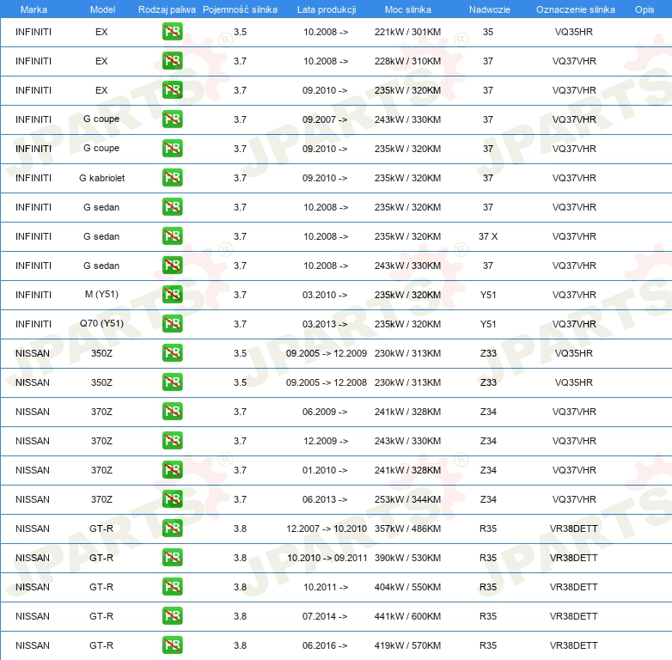The height and width of the screenshot is (660, 672).
Task: Click the fuel icon in the G kabriolet row
Action: coord(172,178)
